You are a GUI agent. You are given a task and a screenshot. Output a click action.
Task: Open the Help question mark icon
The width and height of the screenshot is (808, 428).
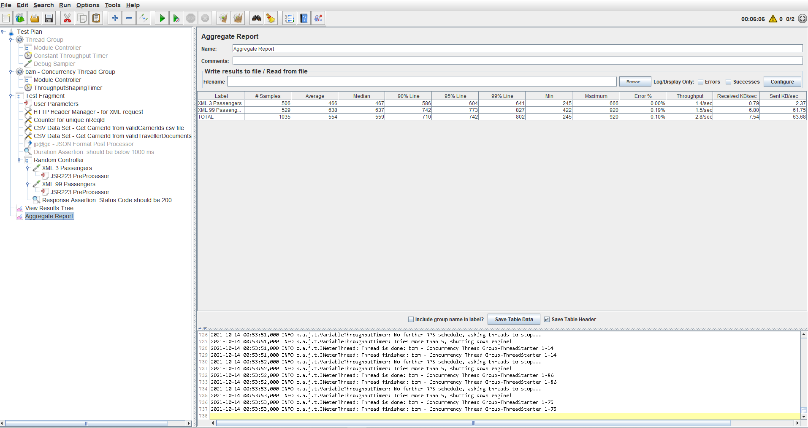(x=304, y=18)
